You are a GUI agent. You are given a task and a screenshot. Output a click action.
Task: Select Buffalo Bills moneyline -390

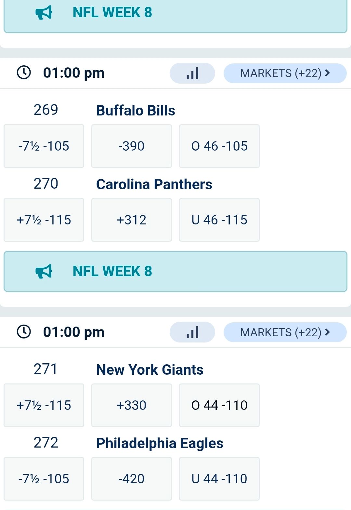click(x=131, y=146)
